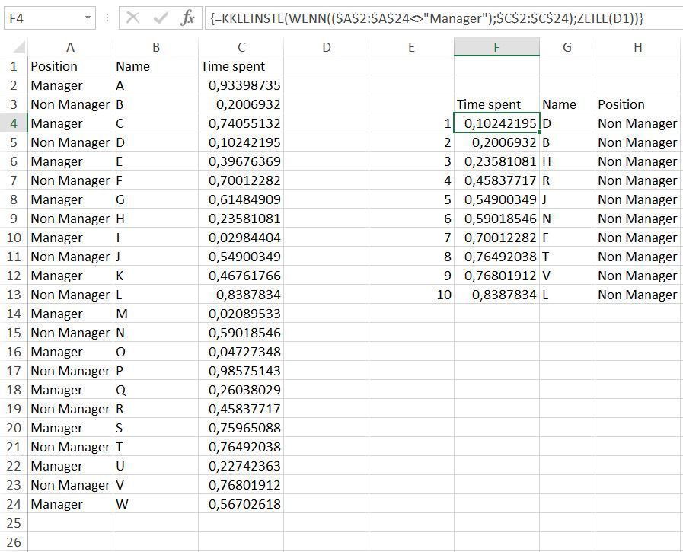The width and height of the screenshot is (683, 552).
Task: Click cell F7 showing 0,45837717
Action: click(x=496, y=180)
